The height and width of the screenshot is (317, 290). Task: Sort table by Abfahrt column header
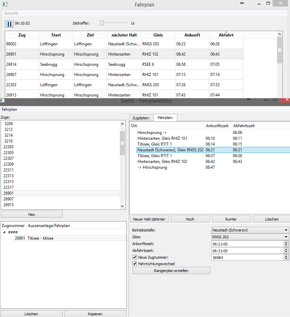click(226, 35)
